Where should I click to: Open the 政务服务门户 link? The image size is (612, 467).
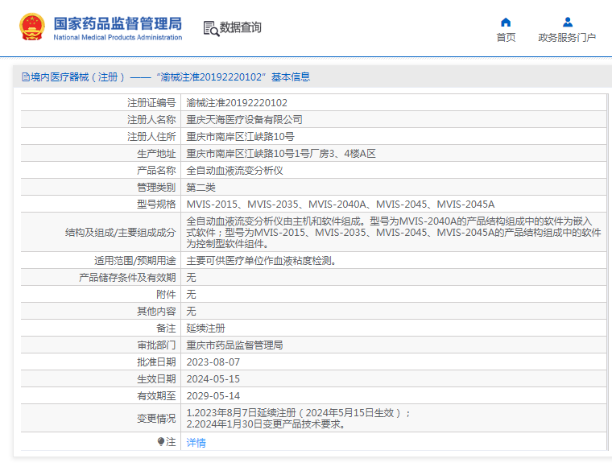567,38
